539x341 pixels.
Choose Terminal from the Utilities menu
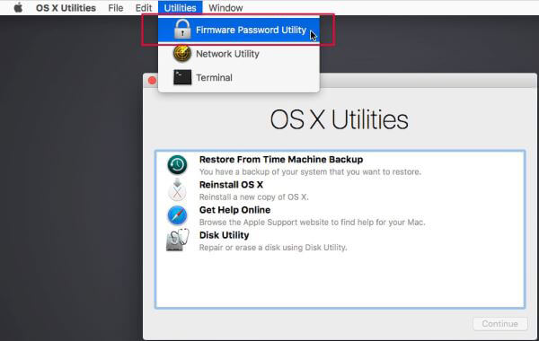pyautogui.click(x=239, y=78)
